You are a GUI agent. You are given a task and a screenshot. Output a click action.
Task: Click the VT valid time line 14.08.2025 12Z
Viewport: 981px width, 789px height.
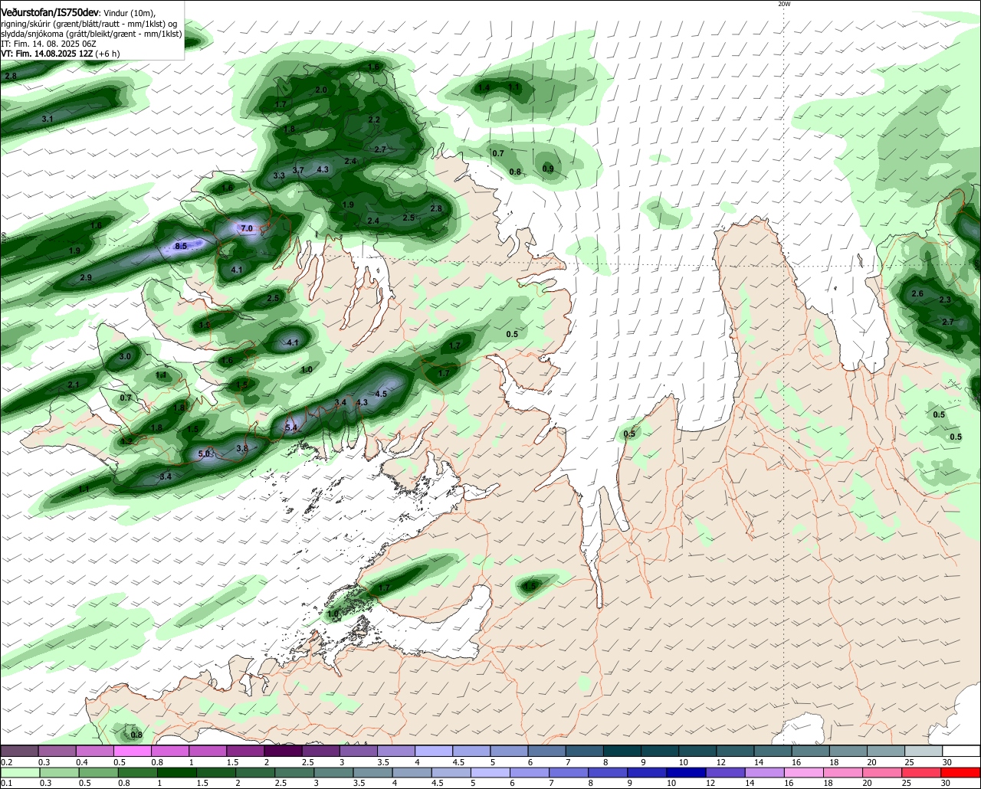[x=61, y=54]
